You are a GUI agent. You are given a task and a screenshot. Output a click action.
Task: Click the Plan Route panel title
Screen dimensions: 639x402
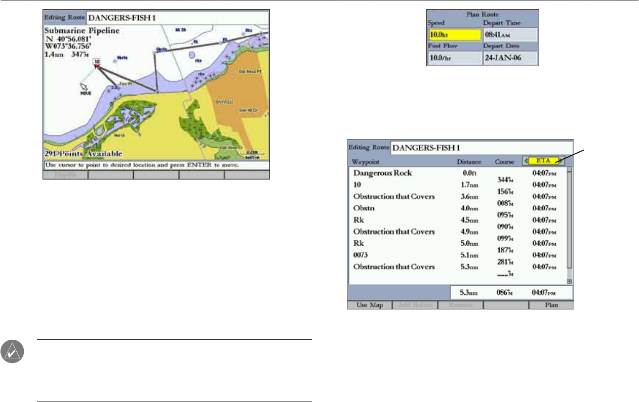coord(482,15)
